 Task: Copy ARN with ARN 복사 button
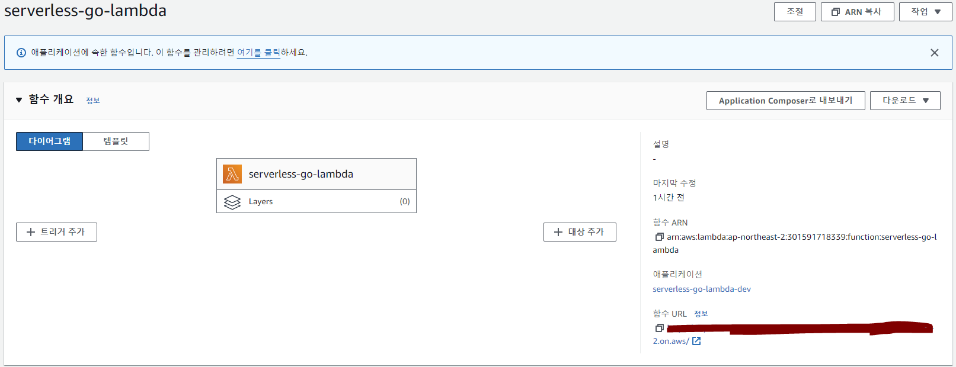[857, 12]
